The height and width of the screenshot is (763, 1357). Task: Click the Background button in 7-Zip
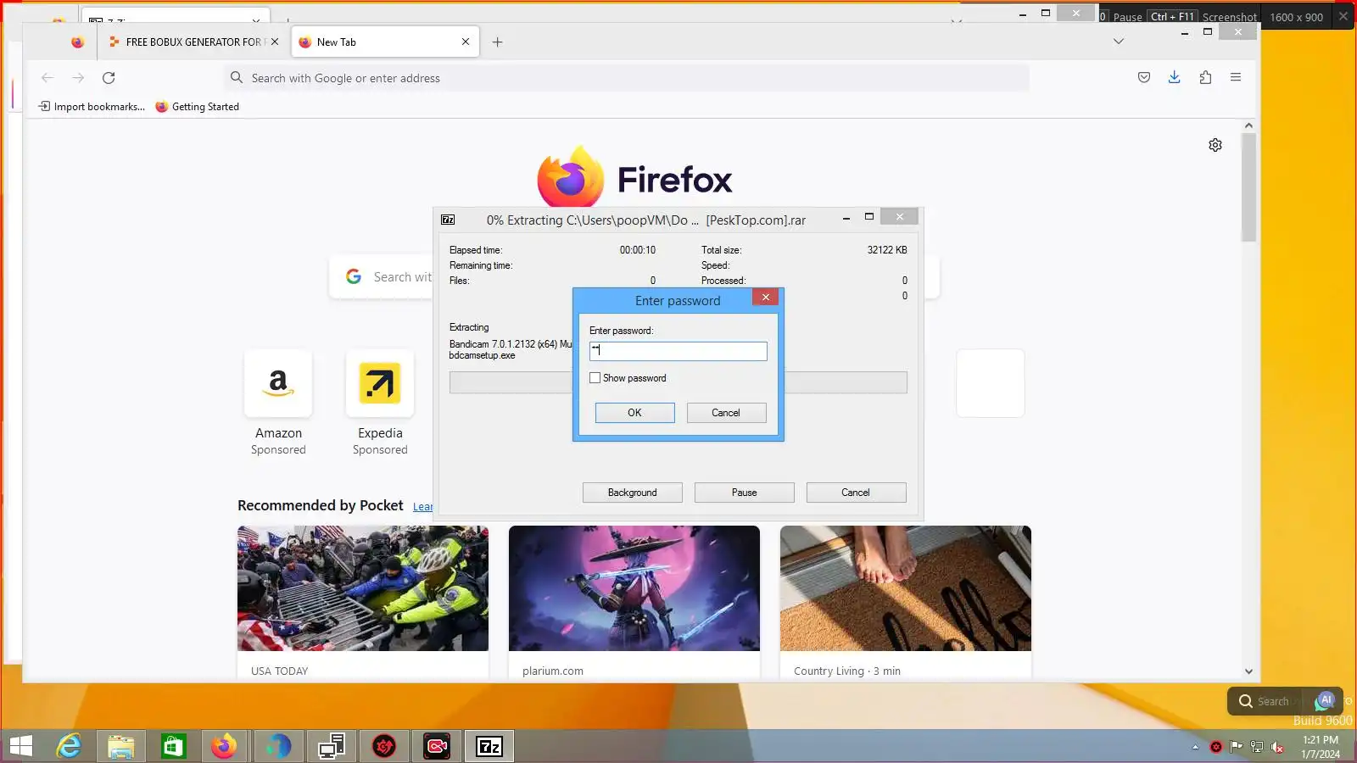click(633, 493)
